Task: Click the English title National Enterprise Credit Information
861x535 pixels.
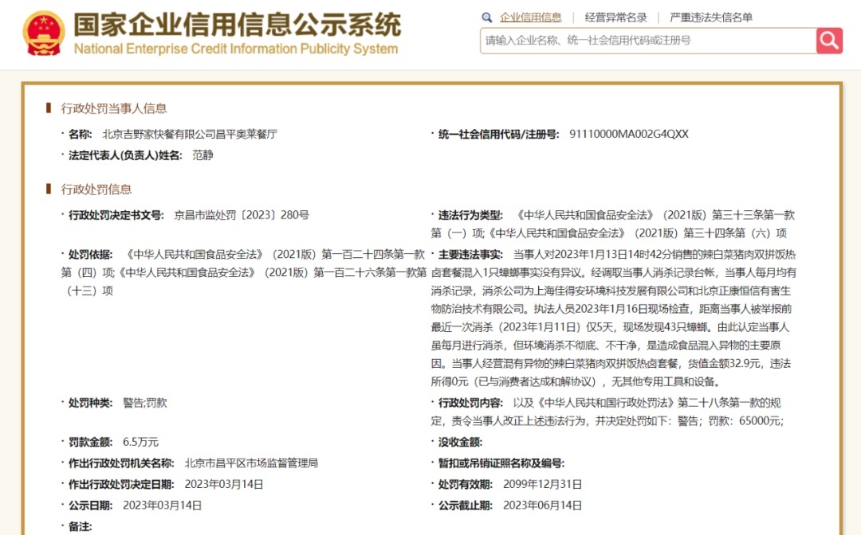Action: pyautogui.click(x=235, y=49)
